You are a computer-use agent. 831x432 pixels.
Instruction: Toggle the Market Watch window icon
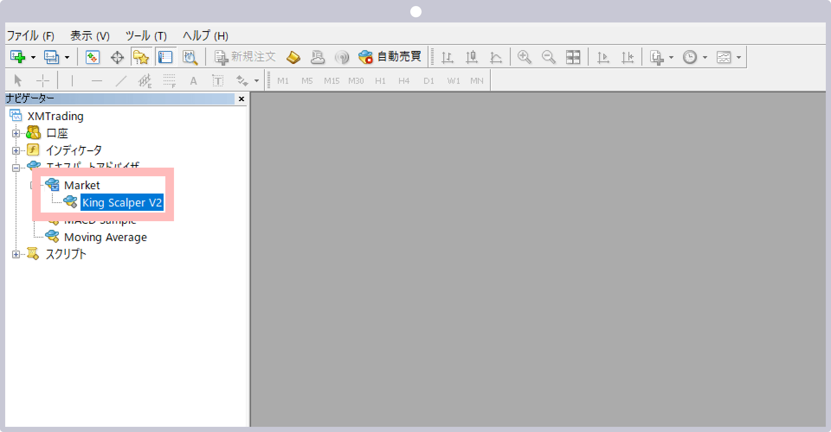coord(92,57)
